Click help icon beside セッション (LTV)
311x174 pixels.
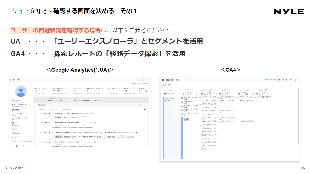click(x=46, y=89)
